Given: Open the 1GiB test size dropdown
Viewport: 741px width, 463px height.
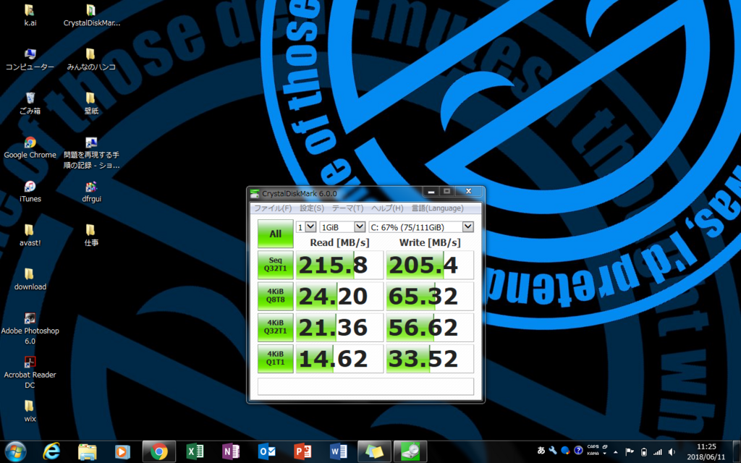Looking at the screenshot, I should pyautogui.click(x=342, y=227).
